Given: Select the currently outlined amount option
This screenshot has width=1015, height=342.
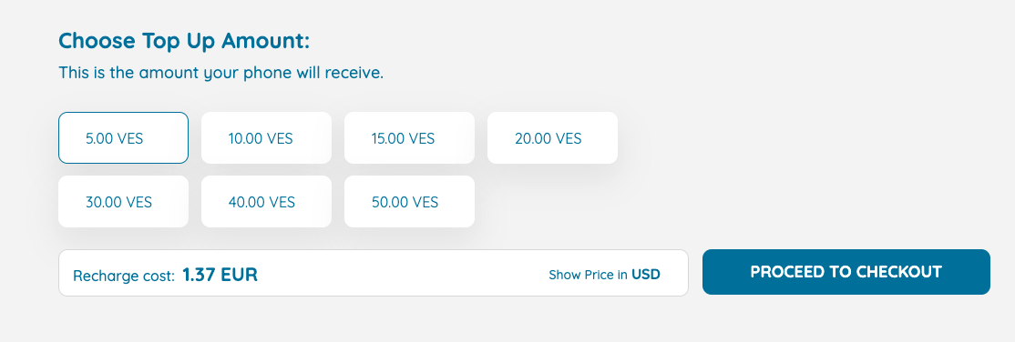Looking at the screenshot, I should [x=124, y=137].
